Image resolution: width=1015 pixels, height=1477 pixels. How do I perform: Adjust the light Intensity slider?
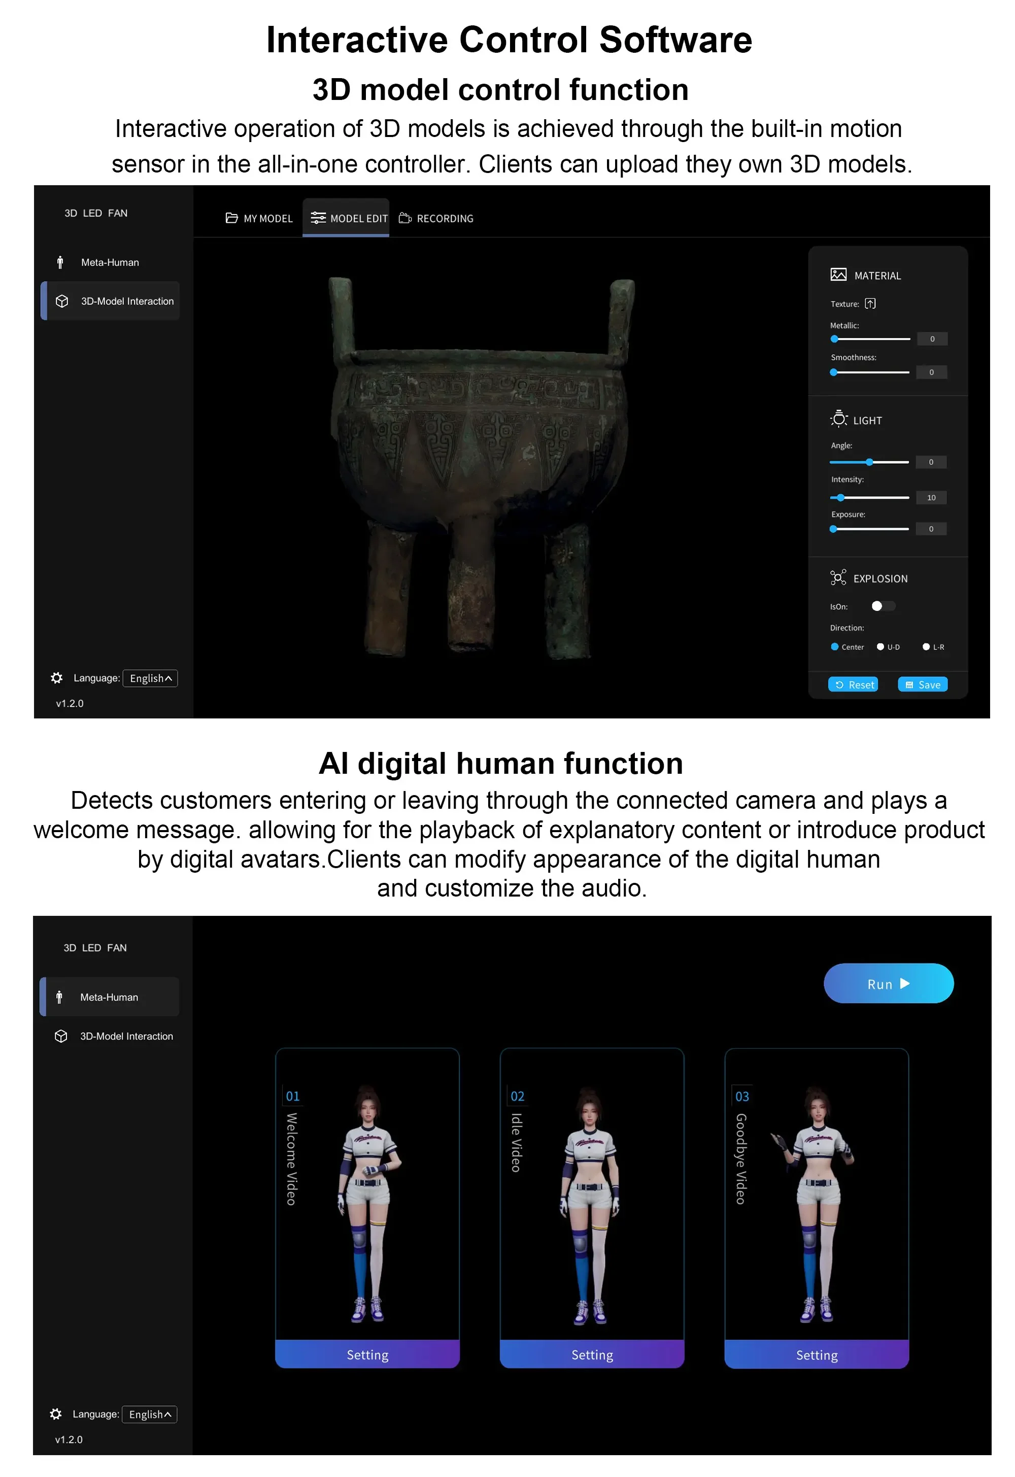(869, 498)
